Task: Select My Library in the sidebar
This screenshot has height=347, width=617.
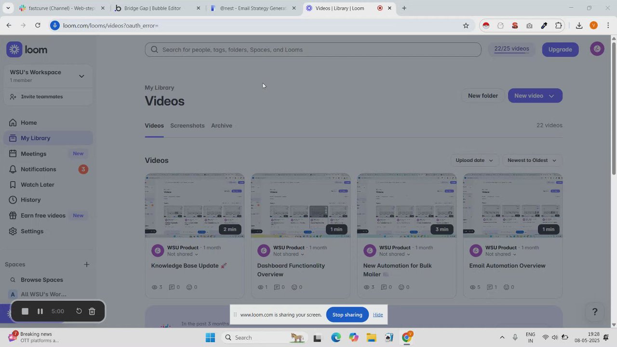Action: (49, 138)
